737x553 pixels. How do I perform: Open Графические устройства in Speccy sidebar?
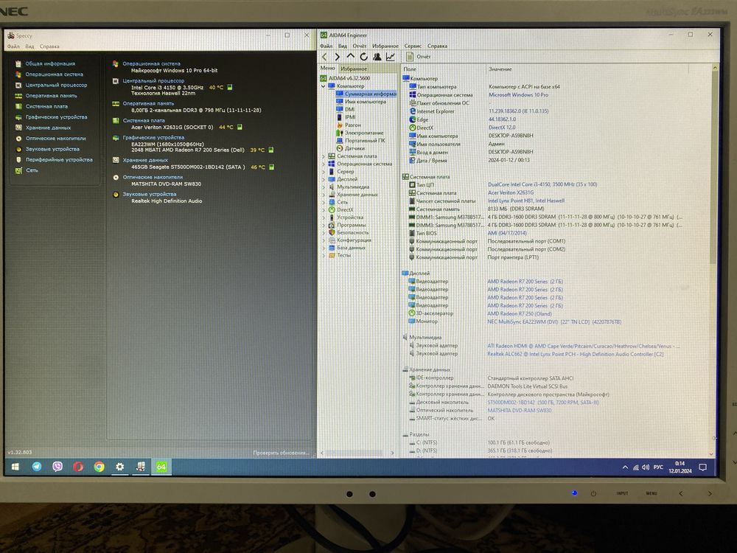52,117
